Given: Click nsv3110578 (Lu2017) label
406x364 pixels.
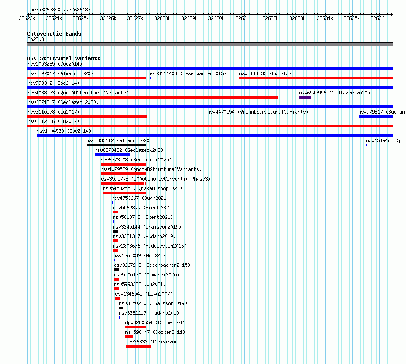Looking at the screenshot, I should [53, 112].
